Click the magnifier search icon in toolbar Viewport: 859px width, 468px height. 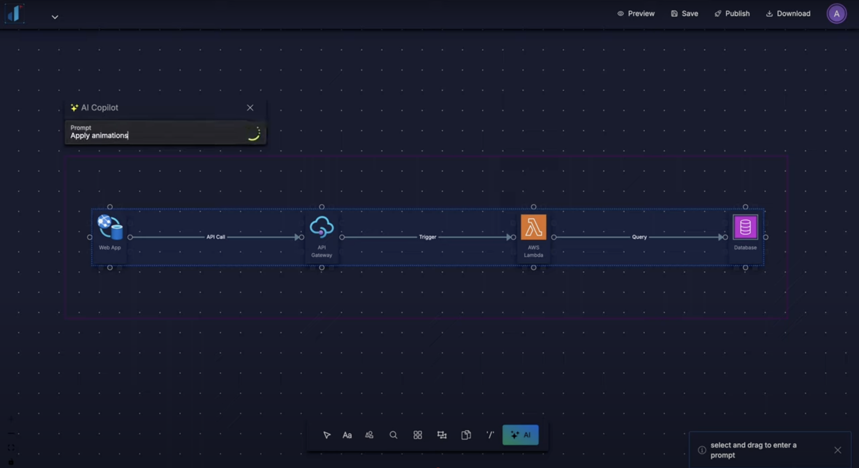(x=394, y=435)
